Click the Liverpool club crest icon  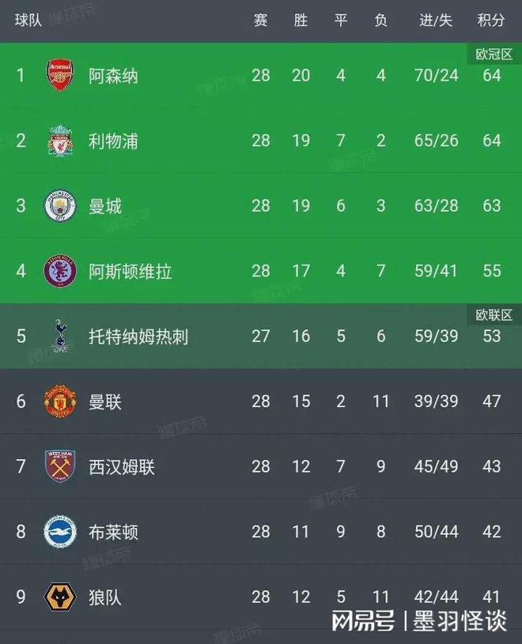pyautogui.click(x=60, y=141)
